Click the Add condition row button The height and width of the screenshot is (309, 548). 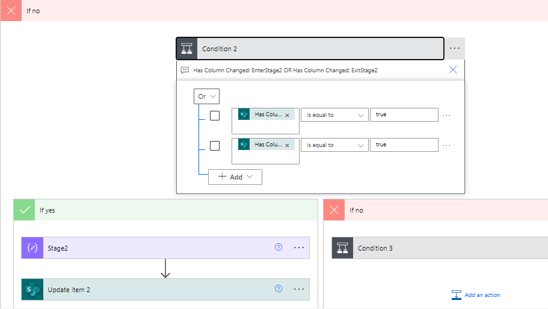(x=235, y=177)
